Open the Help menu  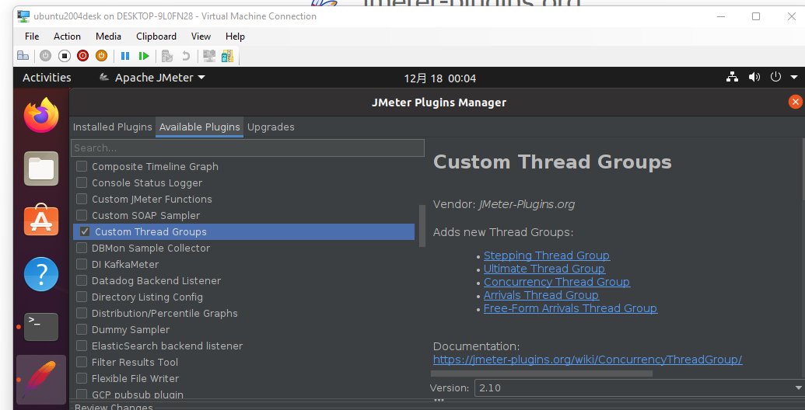[x=235, y=36]
